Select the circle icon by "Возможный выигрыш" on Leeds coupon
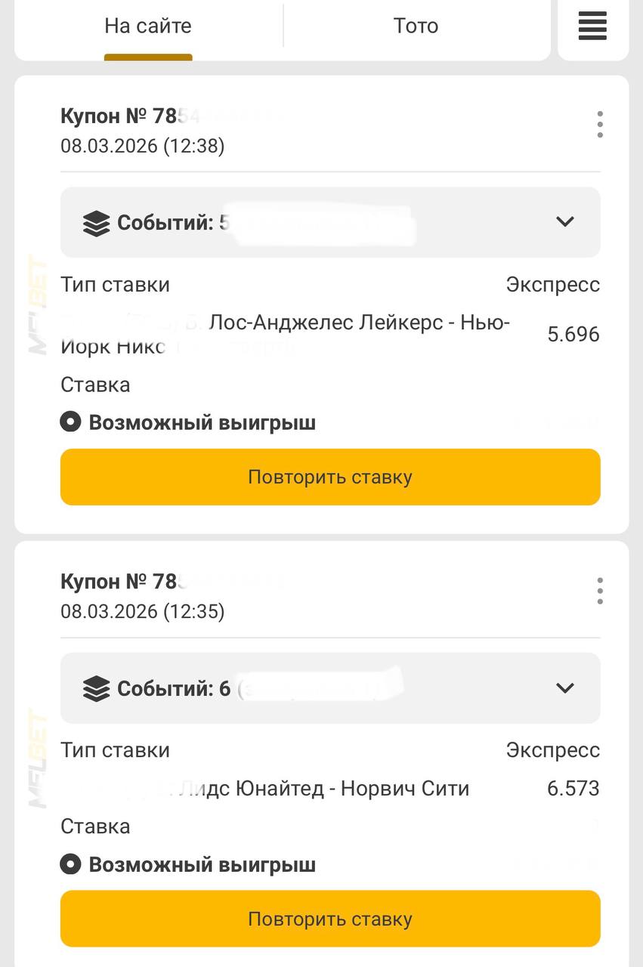 [x=70, y=864]
